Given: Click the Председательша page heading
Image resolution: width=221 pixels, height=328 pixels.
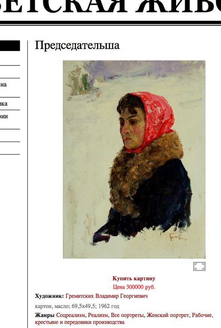Looking at the screenshot, I should click(x=77, y=45).
